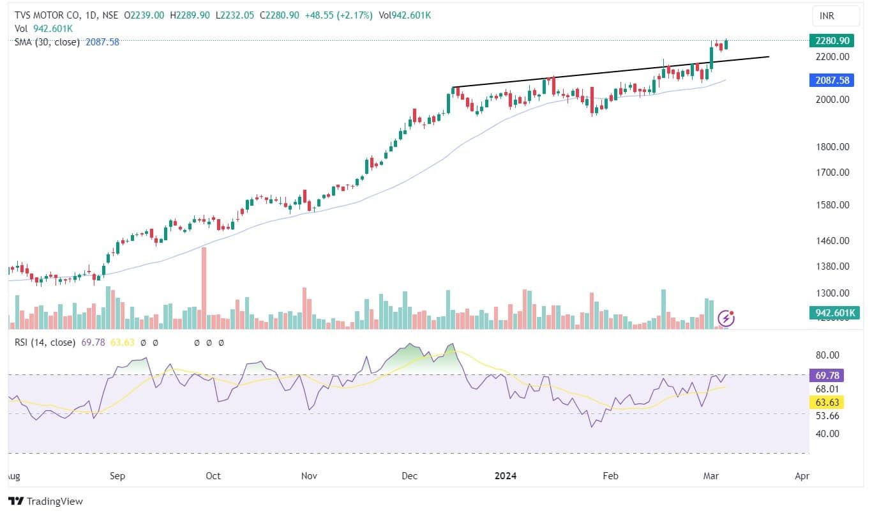The image size is (872, 515).
Task: Click the Oct label on time axis
Action: tap(213, 476)
